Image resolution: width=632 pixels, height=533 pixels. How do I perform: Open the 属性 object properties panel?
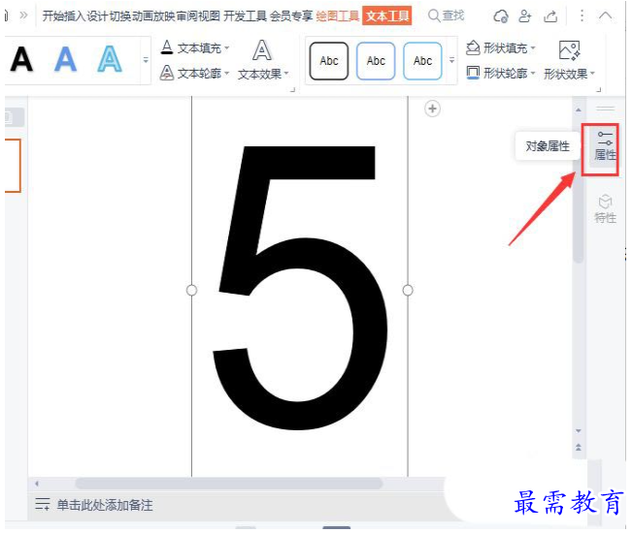coord(605,146)
